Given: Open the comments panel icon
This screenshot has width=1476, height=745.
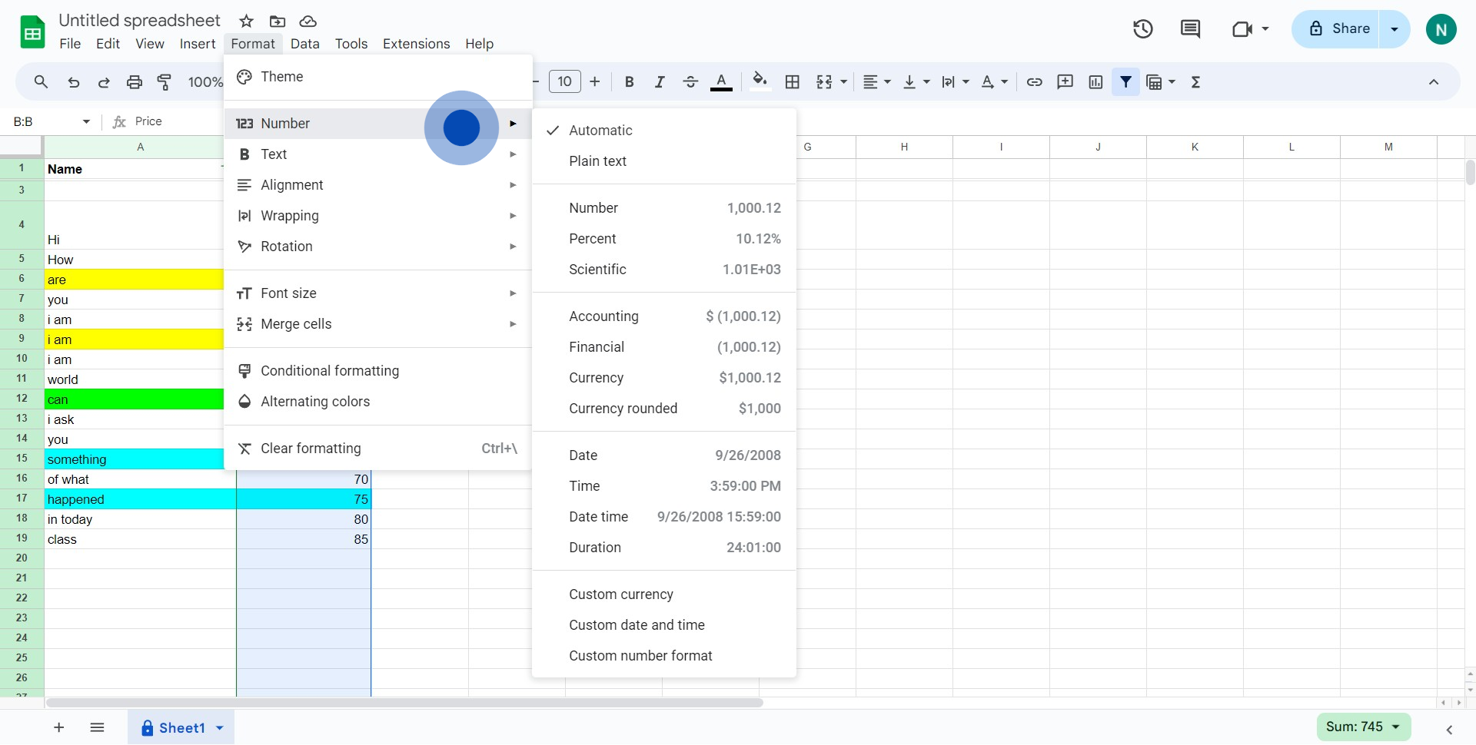Looking at the screenshot, I should click(1190, 29).
